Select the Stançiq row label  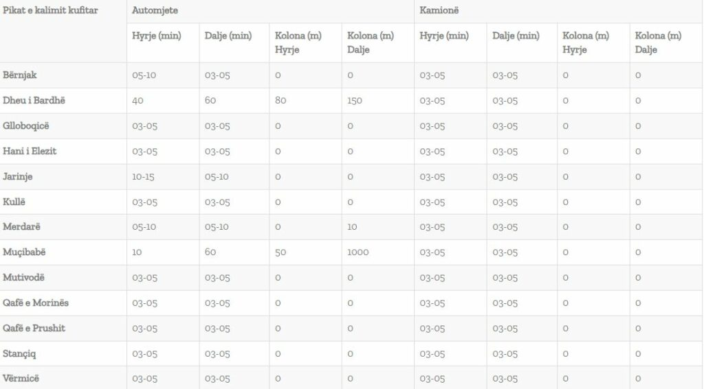19,353
